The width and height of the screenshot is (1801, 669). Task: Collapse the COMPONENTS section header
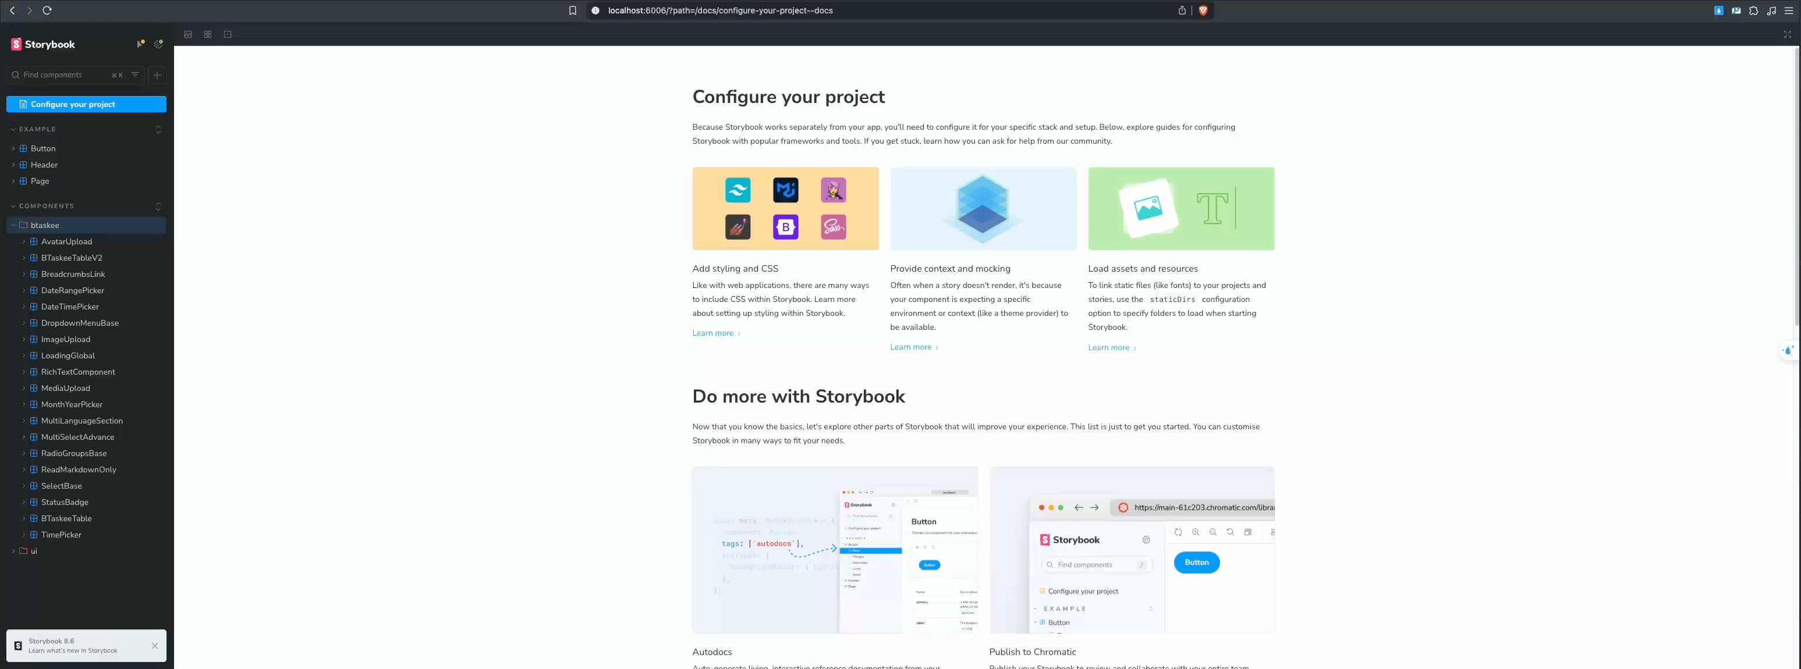coord(46,206)
